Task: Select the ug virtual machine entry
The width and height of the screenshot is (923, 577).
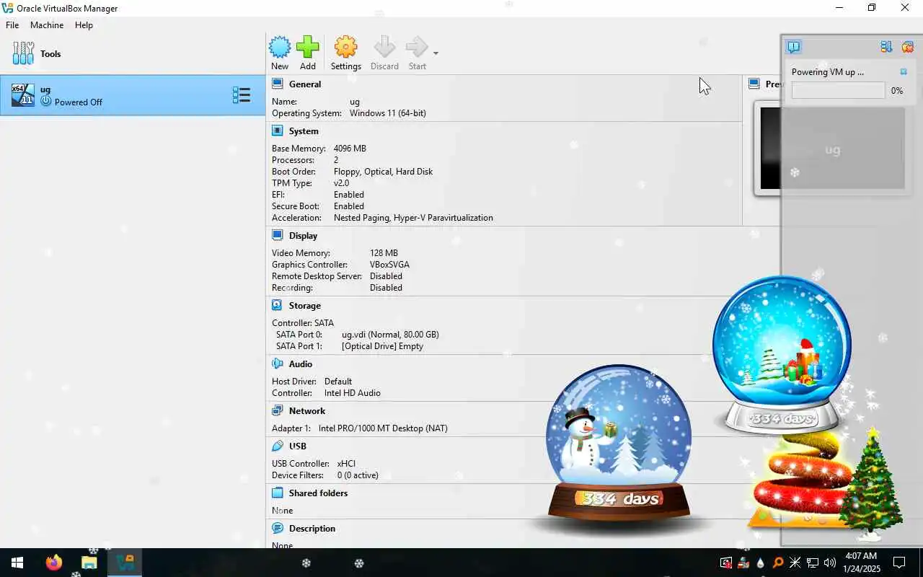Action: [133, 95]
